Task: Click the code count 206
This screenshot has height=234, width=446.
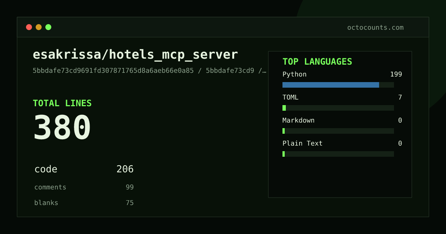Action: tap(125, 169)
